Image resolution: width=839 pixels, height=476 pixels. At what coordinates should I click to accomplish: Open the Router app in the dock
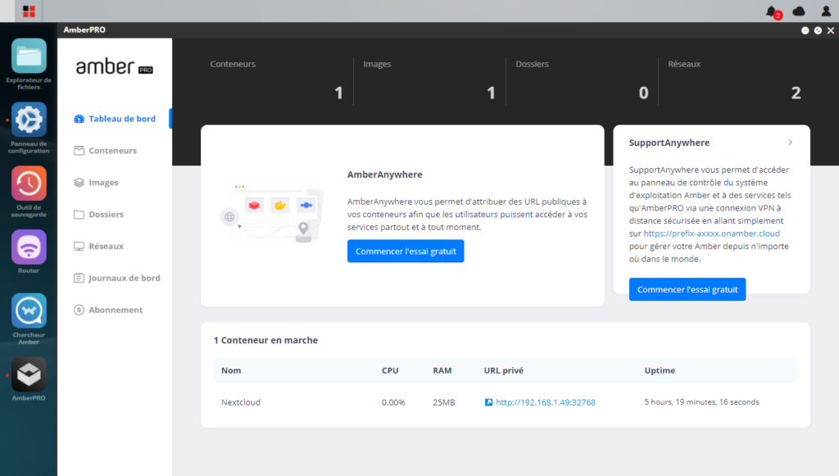29,246
